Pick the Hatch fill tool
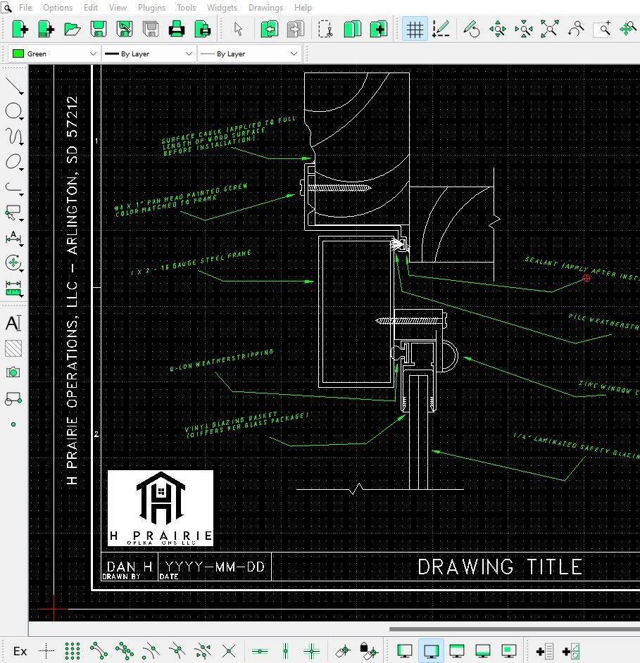640x663 pixels. 13,348
